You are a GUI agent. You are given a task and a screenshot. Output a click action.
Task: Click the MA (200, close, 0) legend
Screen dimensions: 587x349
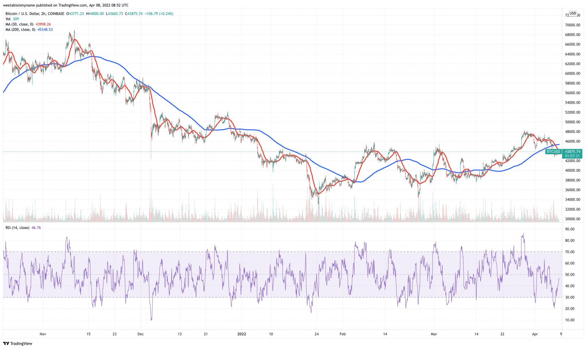click(20, 30)
